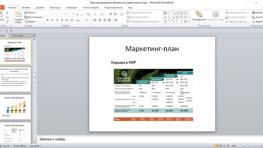263x148 pixels.
Task: Select the oval shape
Action: click(x=181, y=13)
